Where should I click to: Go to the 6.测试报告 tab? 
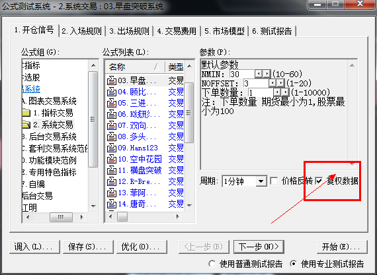[x=272, y=31]
